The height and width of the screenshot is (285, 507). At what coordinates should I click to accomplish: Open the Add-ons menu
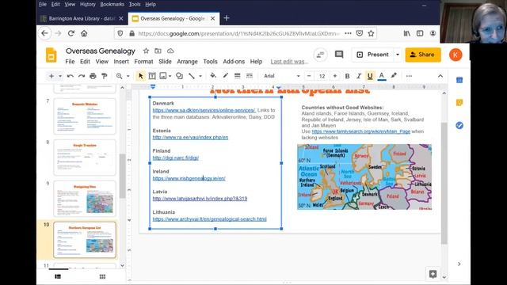[234, 62]
